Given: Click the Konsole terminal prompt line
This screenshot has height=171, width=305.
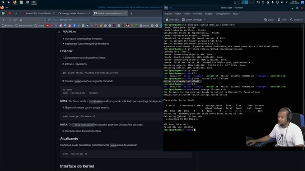Looking at the screenshot, I should coord(179,130).
